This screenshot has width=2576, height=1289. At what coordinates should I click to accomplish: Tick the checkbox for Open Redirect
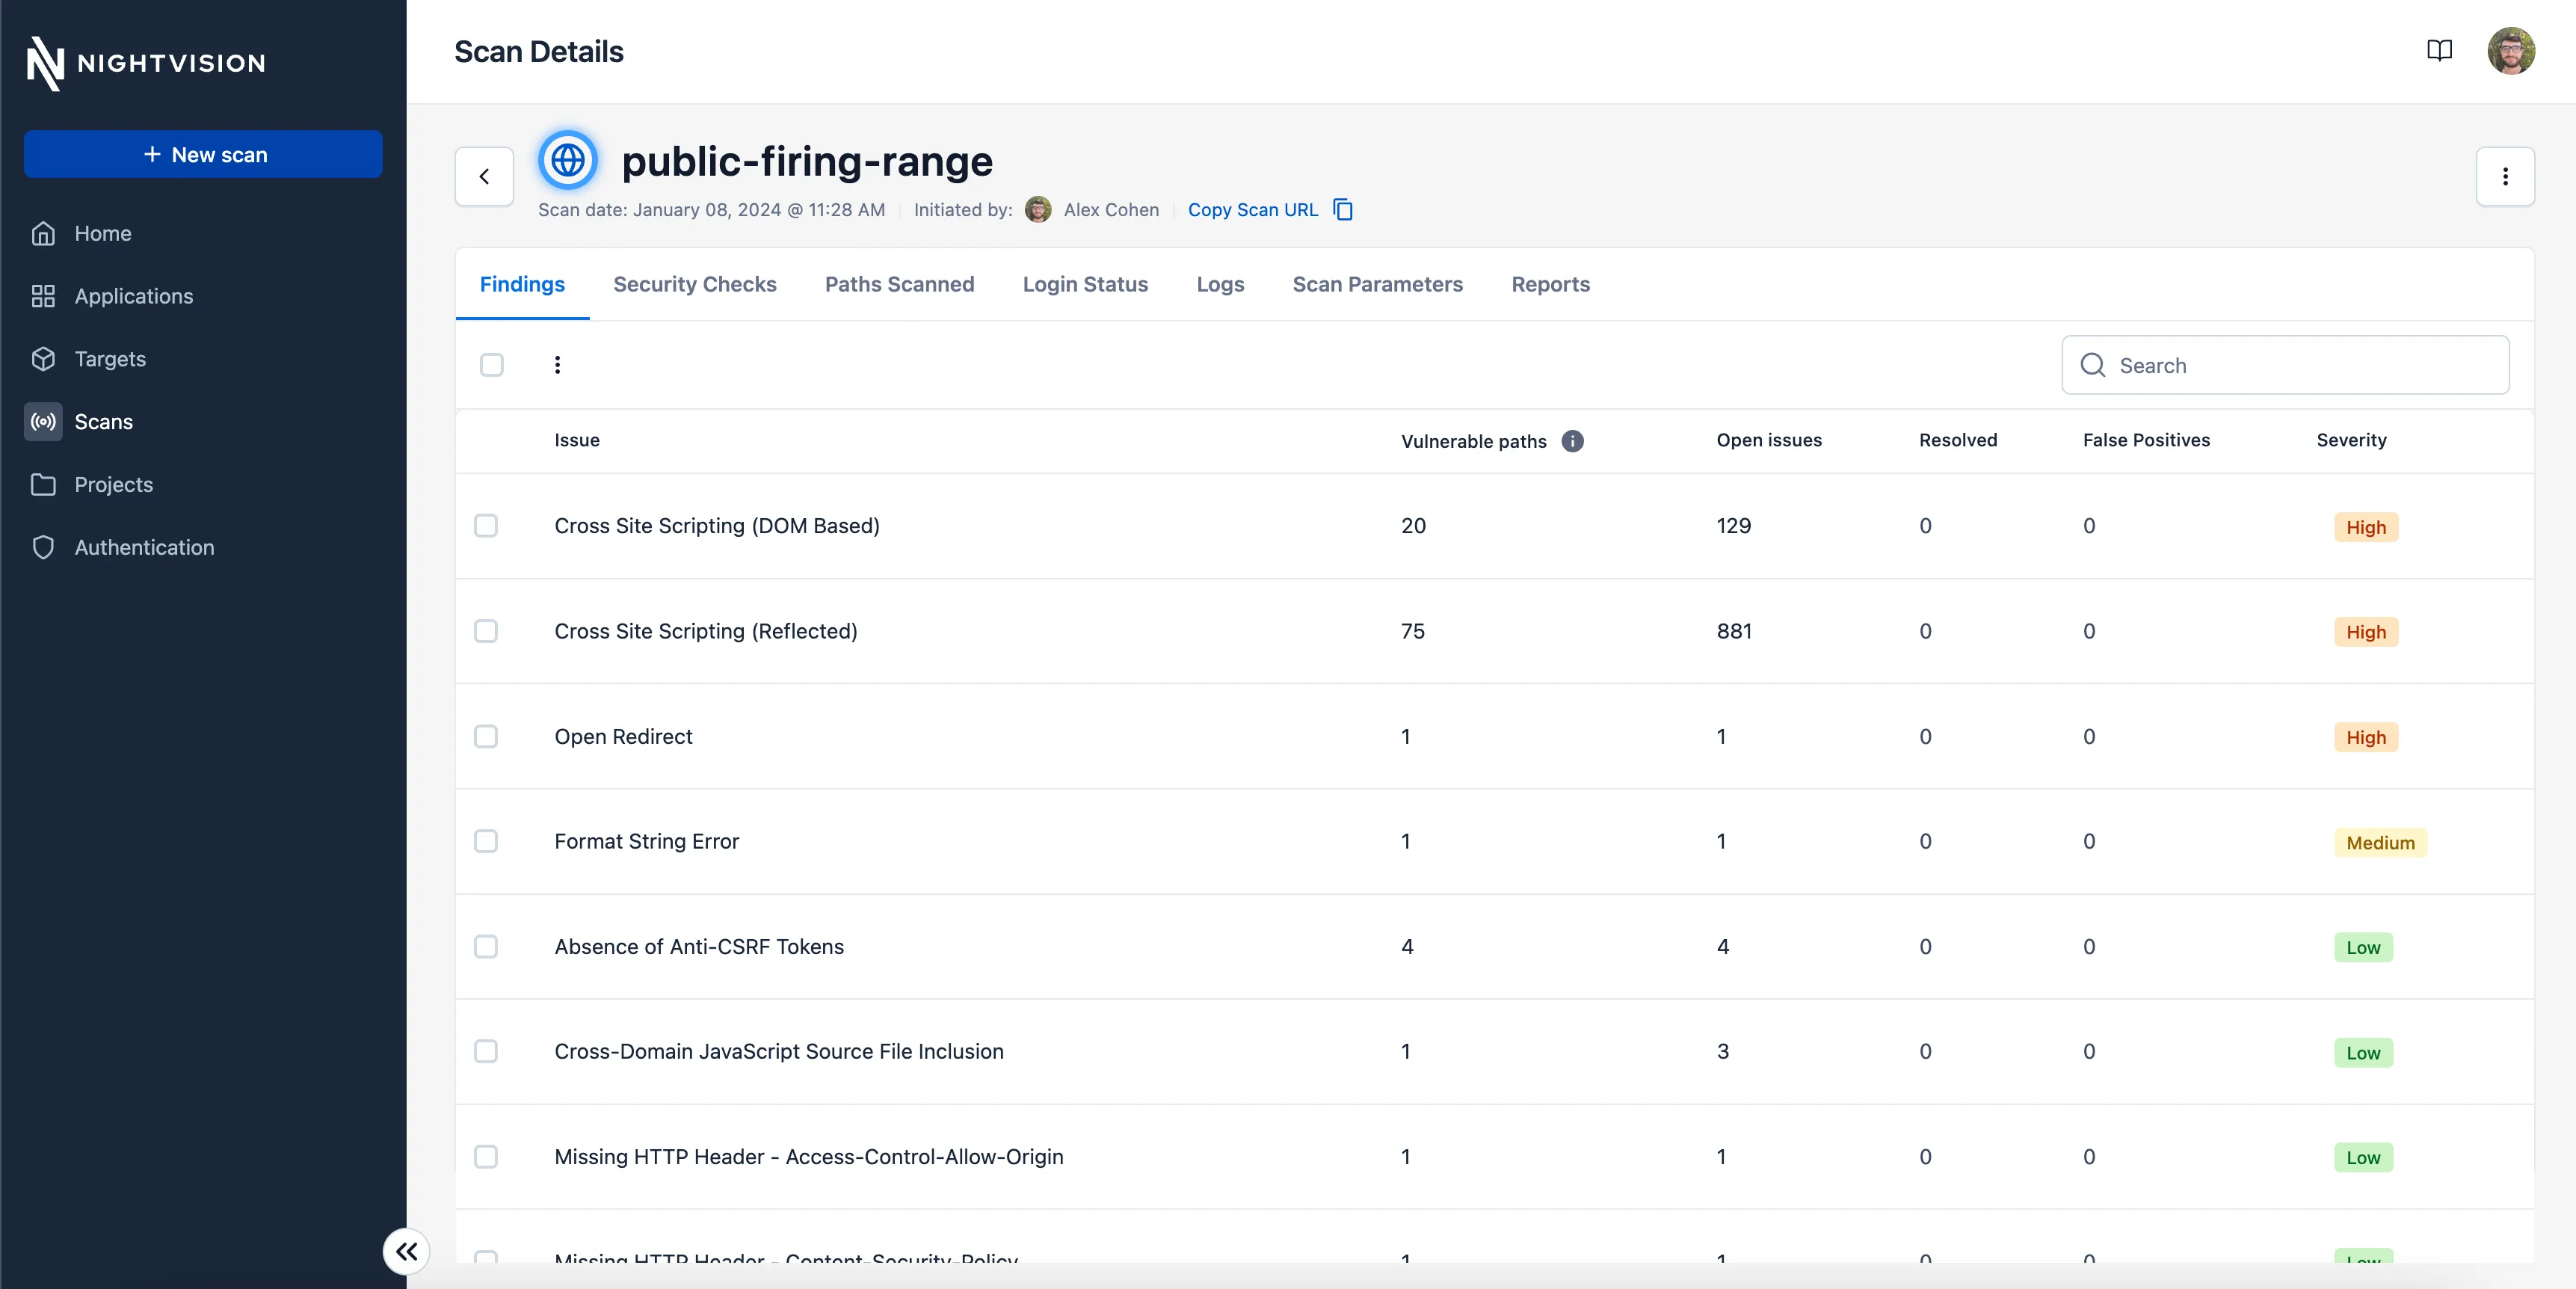click(x=486, y=736)
